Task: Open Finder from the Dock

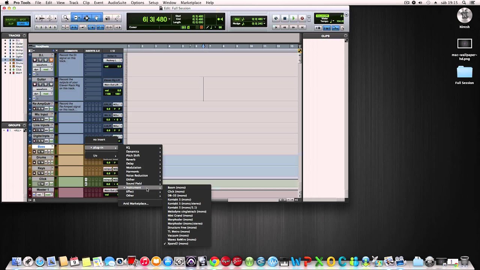Action: [16, 261]
